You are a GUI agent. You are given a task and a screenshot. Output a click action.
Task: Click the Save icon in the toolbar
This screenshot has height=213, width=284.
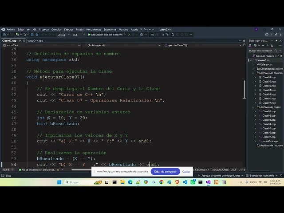[x=32, y=35]
